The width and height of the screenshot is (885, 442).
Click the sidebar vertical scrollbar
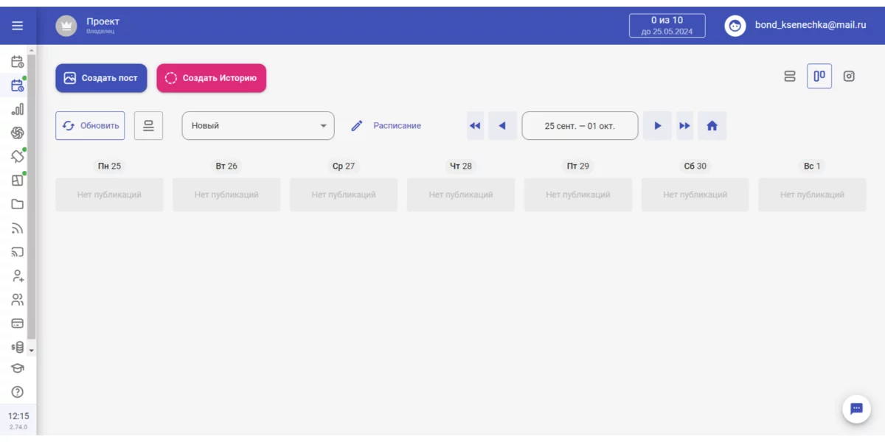32,195
